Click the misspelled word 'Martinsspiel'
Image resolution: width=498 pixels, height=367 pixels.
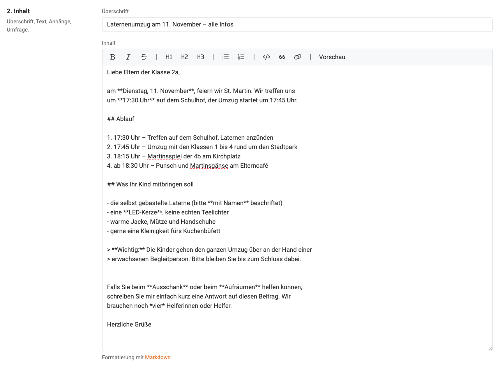pyautogui.click(x=164, y=156)
